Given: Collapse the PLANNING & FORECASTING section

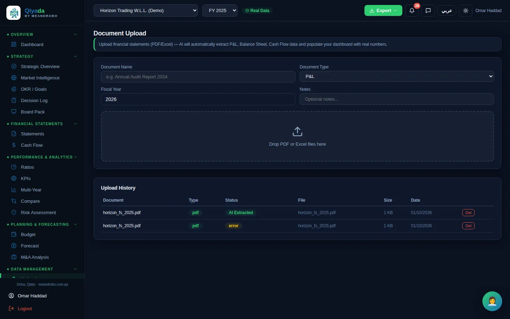Looking at the screenshot, I should click(42, 224).
